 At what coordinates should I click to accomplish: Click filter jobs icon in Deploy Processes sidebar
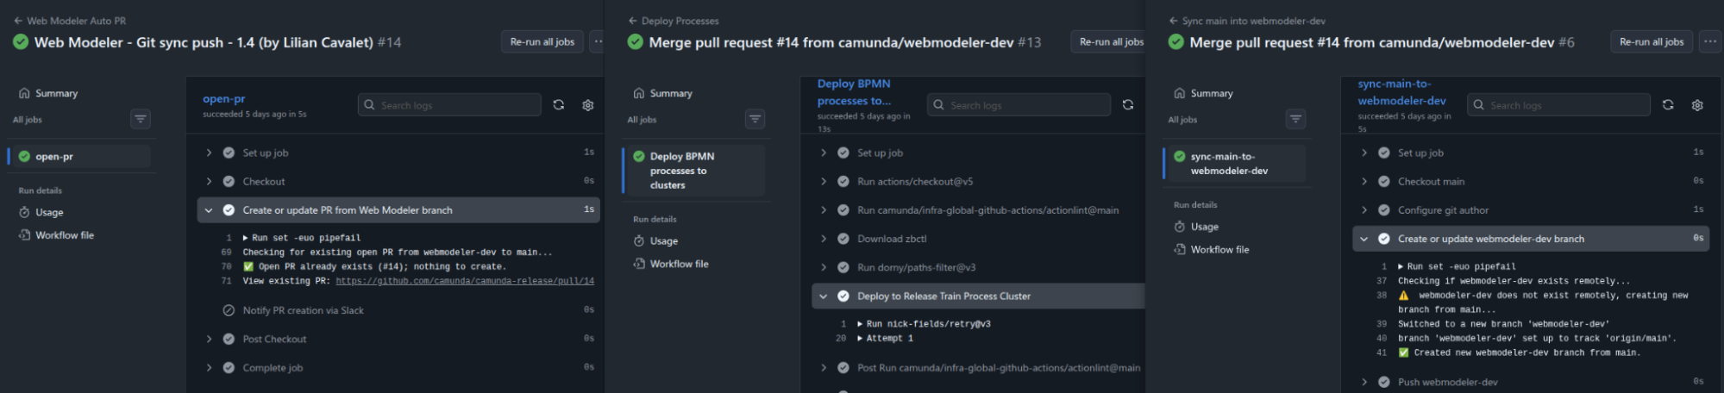tap(755, 119)
